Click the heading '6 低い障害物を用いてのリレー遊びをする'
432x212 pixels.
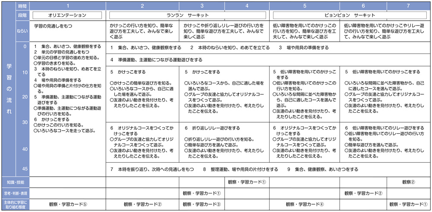point(384,128)
